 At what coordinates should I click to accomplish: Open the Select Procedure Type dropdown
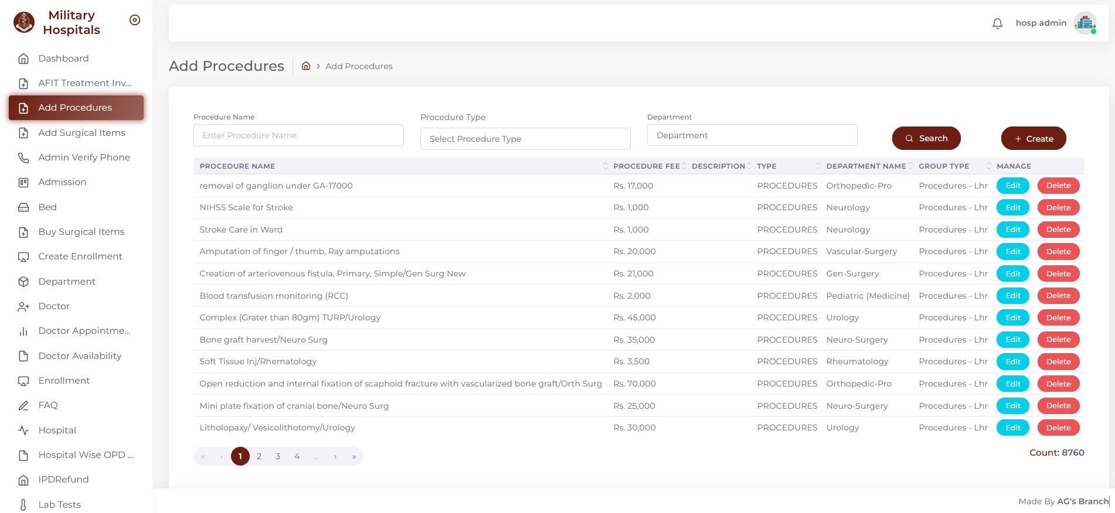[525, 139]
